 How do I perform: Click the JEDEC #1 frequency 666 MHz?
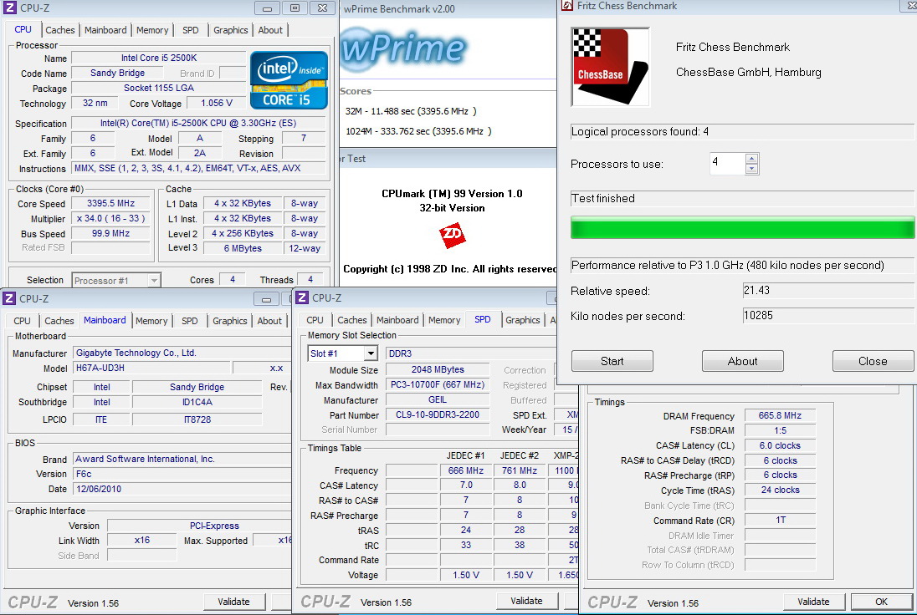click(465, 470)
